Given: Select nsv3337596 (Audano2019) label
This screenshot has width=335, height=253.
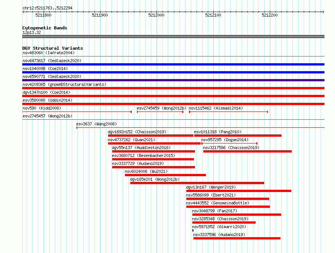Looking at the screenshot, I should 219,235.
